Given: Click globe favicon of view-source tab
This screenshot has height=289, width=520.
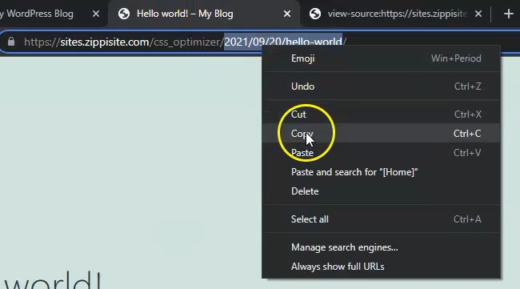Looking at the screenshot, I should [315, 14].
